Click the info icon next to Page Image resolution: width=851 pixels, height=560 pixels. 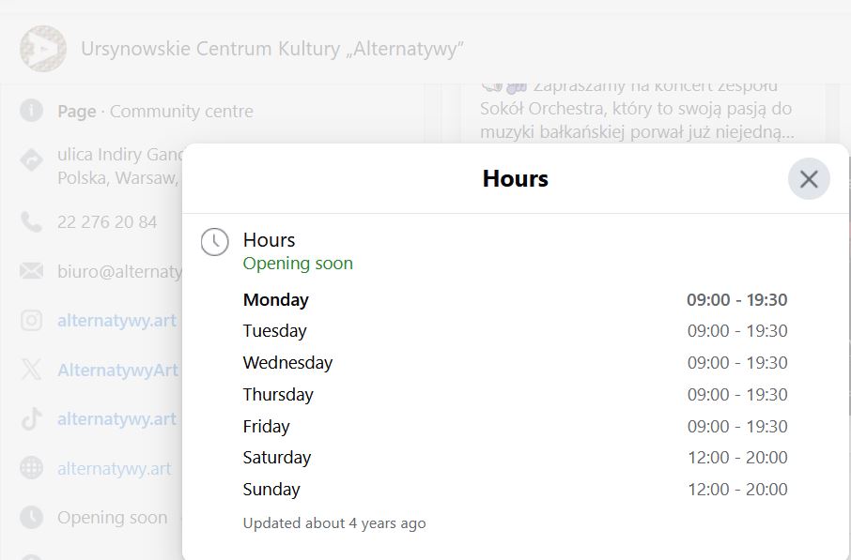click(x=32, y=111)
